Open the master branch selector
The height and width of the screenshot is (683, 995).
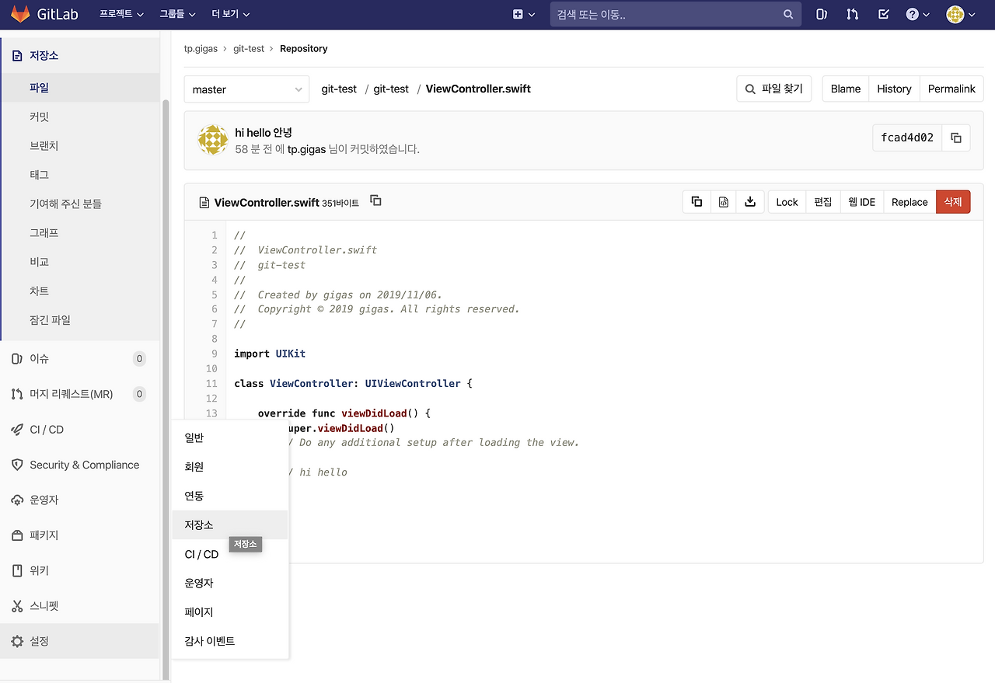point(246,89)
